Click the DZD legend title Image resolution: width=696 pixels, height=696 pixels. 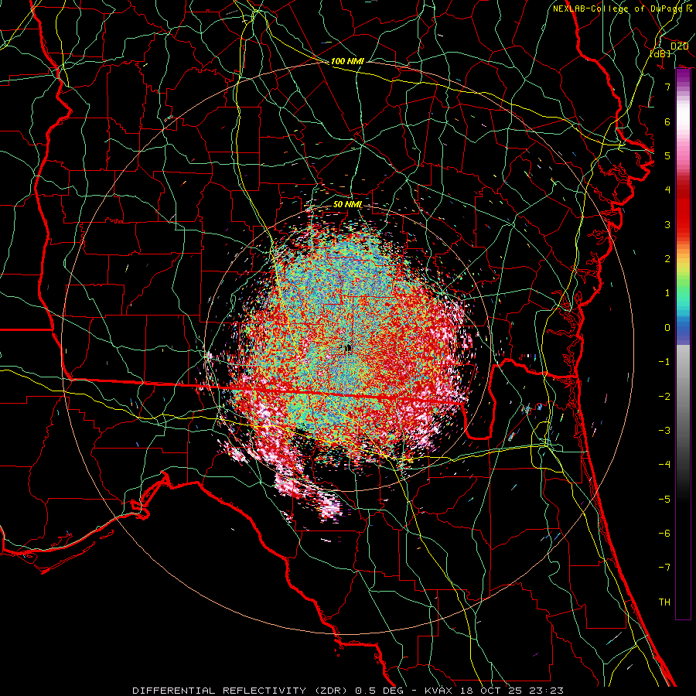[x=679, y=46]
